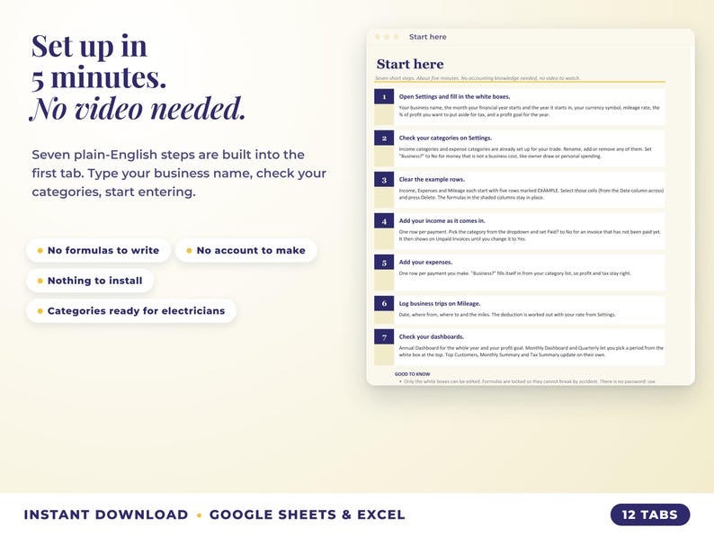The image size is (714, 536).
Task: Click step number 2 box
Action: [x=384, y=138]
